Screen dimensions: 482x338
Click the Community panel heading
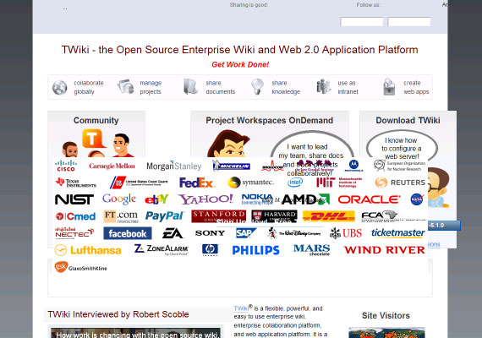[x=96, y=121]
